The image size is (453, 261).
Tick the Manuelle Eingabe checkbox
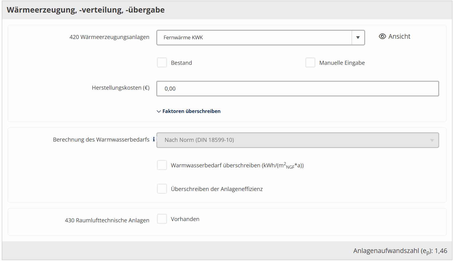[310, 63]
